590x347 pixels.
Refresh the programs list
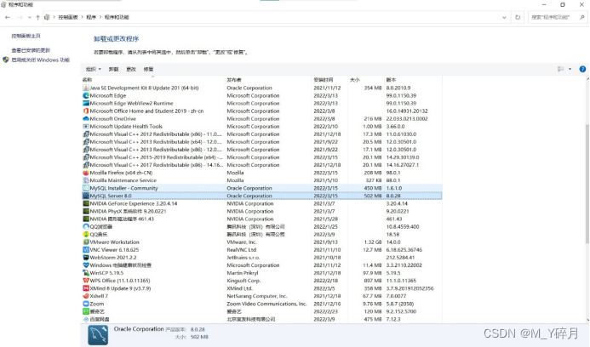pos(518,17)
